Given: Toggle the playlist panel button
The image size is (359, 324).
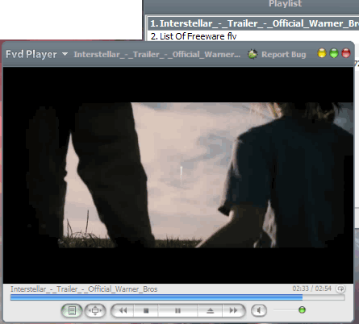Looking at the screenshot, I should point(72,311).
